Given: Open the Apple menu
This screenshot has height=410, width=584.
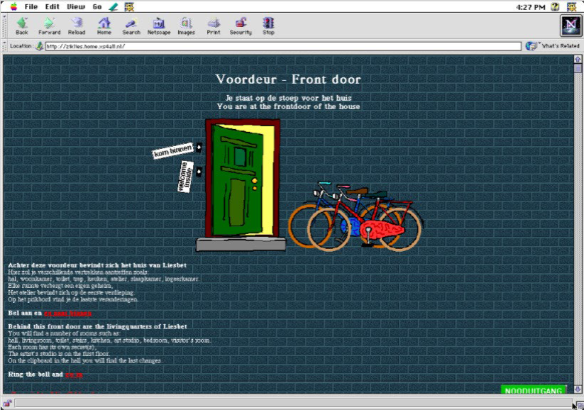Looking at the screenshot, I should click(x=12, y=6).
